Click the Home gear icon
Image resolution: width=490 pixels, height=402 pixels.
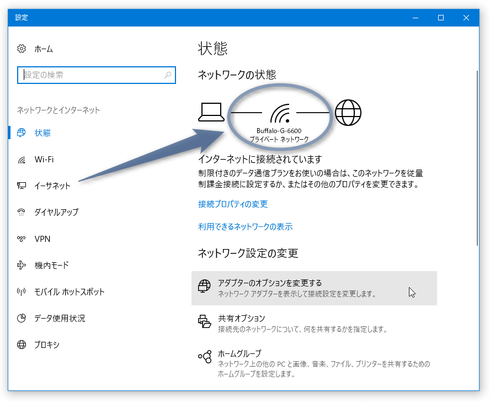coord(22,49)
